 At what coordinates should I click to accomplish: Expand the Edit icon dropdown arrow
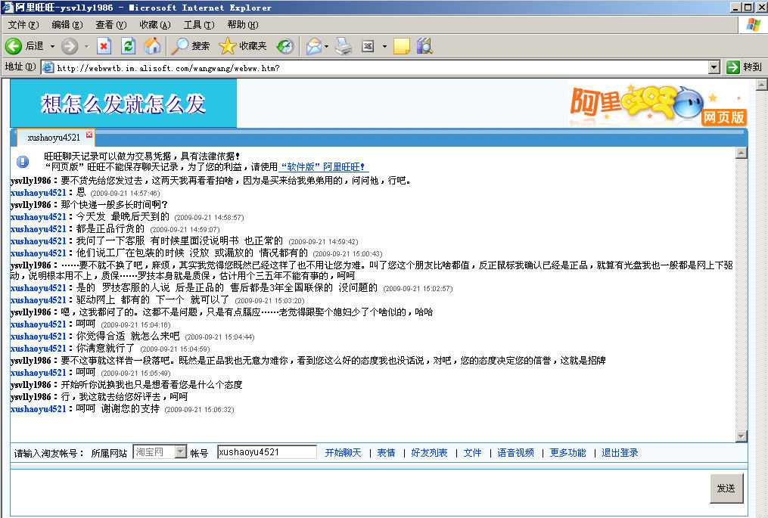[x=384, y=47]
